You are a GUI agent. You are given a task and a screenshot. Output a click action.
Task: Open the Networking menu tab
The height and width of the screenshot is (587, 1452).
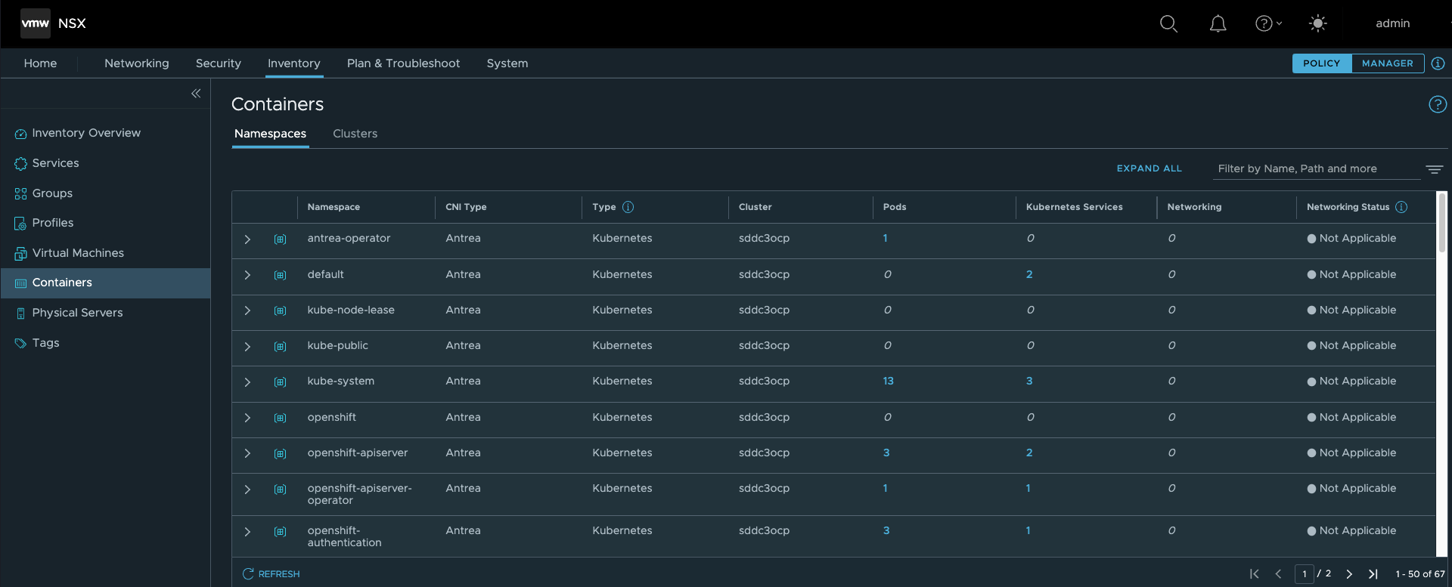click(x=137, y=63)
